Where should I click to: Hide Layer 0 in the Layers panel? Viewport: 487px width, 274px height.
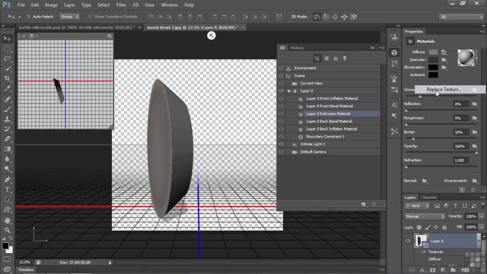[x=408, y=241]
